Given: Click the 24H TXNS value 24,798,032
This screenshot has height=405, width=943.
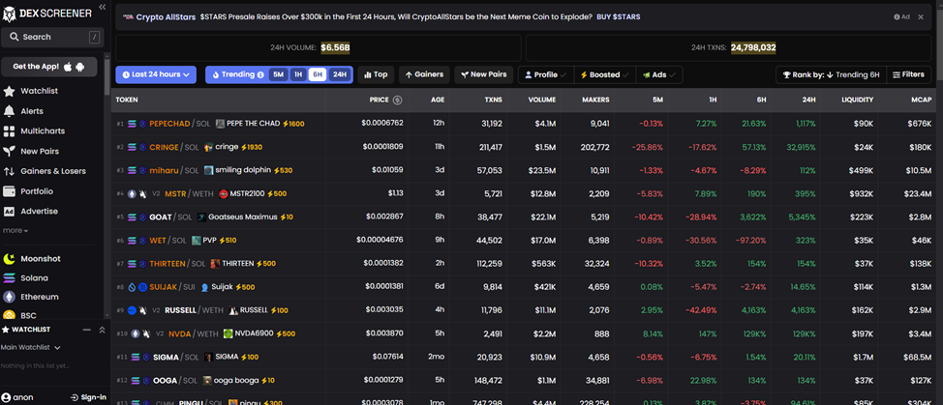Looking at the screenshot, I should [753, 48].
